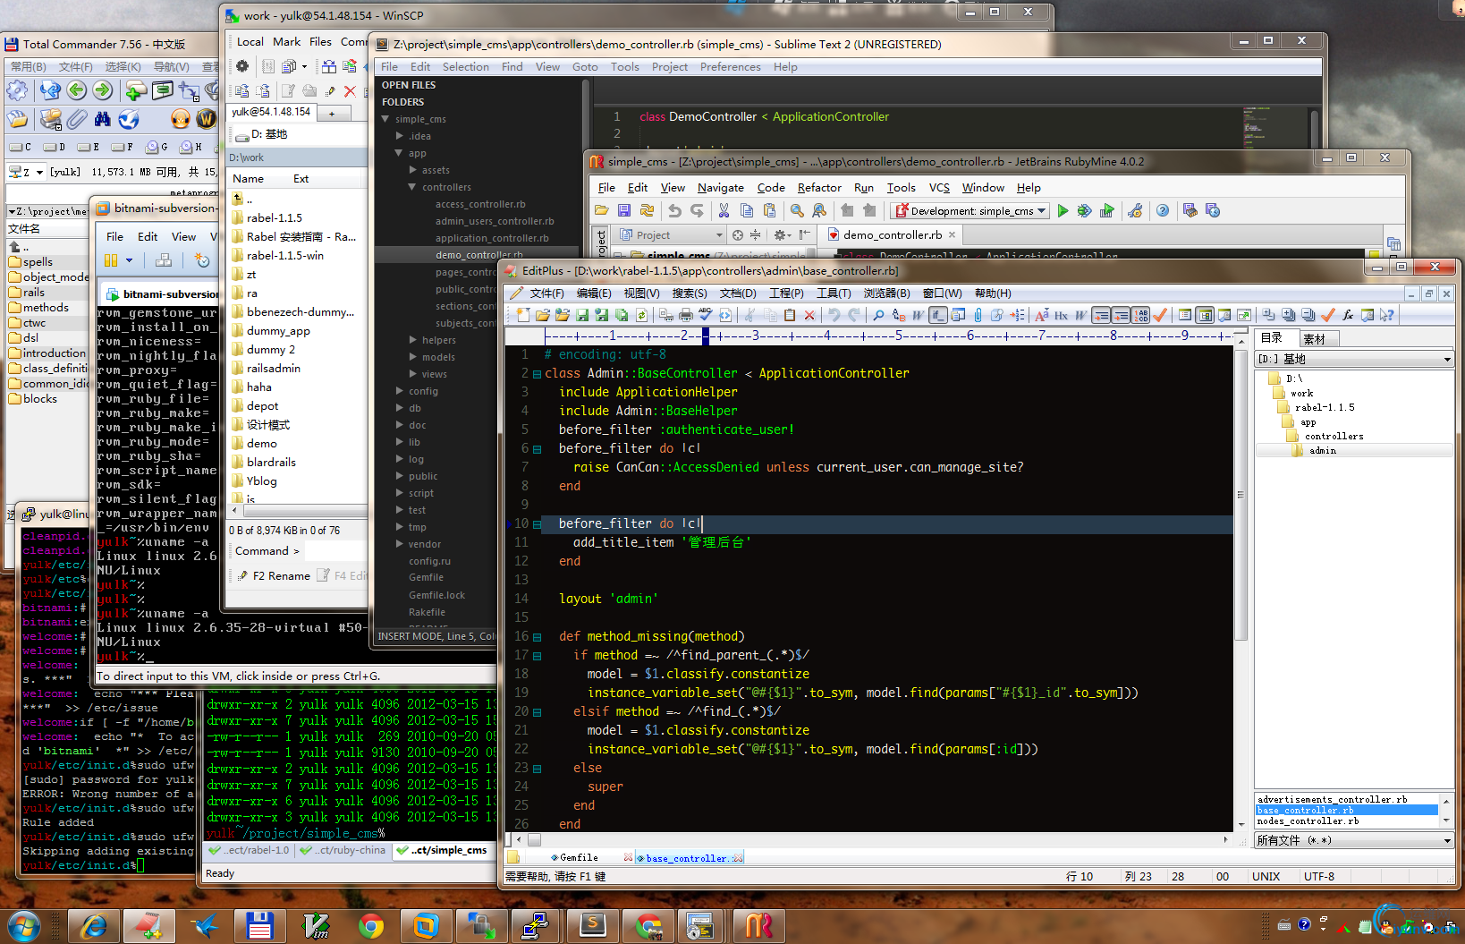
Task: Expand the helpers folder in Sublime sidebar
Action: (413, 340)
